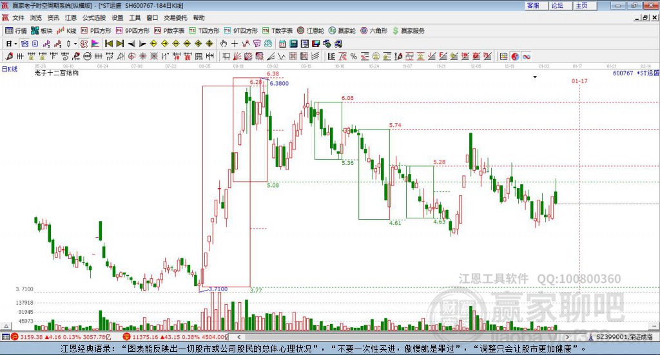This screenshot has height=355, width=660.
Task: Open the 资讯 menu
Action: tap(53, 17)
